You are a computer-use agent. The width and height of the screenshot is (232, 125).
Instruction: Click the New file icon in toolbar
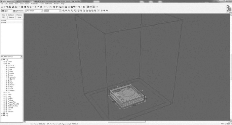point(2,7)
